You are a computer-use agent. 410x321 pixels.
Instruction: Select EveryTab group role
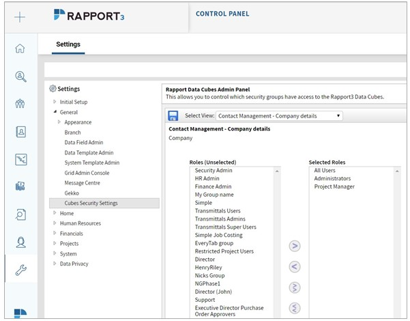pos(214,244)
